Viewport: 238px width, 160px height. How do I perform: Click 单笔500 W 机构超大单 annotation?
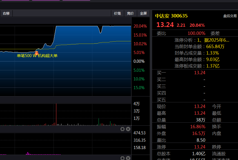tap(37, 56)
